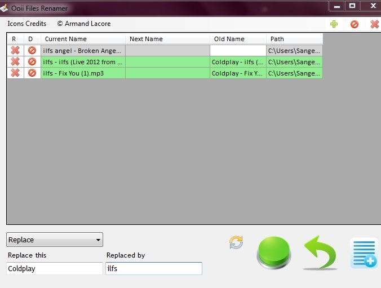Sort by the Old Name column header
Viewport: 381px width, 288px height.
tap(238, 39)
